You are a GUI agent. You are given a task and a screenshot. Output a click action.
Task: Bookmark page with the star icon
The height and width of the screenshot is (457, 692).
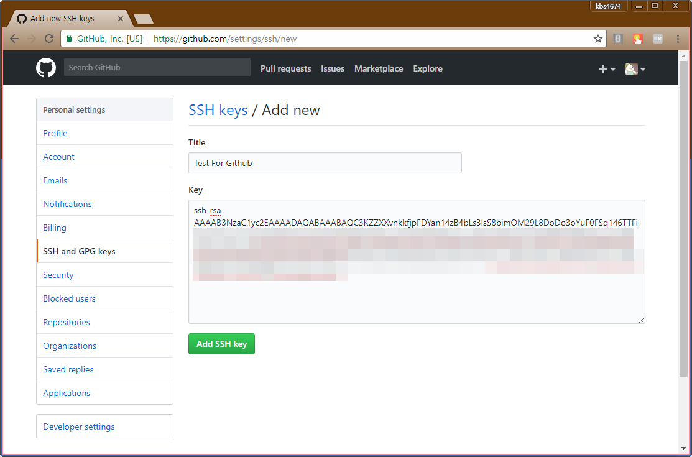coord(598,39)
